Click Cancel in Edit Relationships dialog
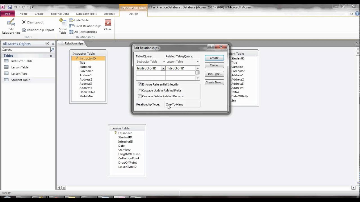360x202 pixels. tap(214, 65)
